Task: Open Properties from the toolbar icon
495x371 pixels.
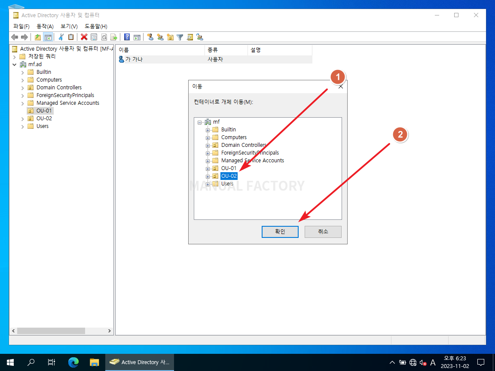Action: tap(94, 37)
